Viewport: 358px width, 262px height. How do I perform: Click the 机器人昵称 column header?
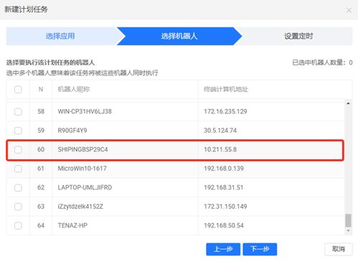74,89
